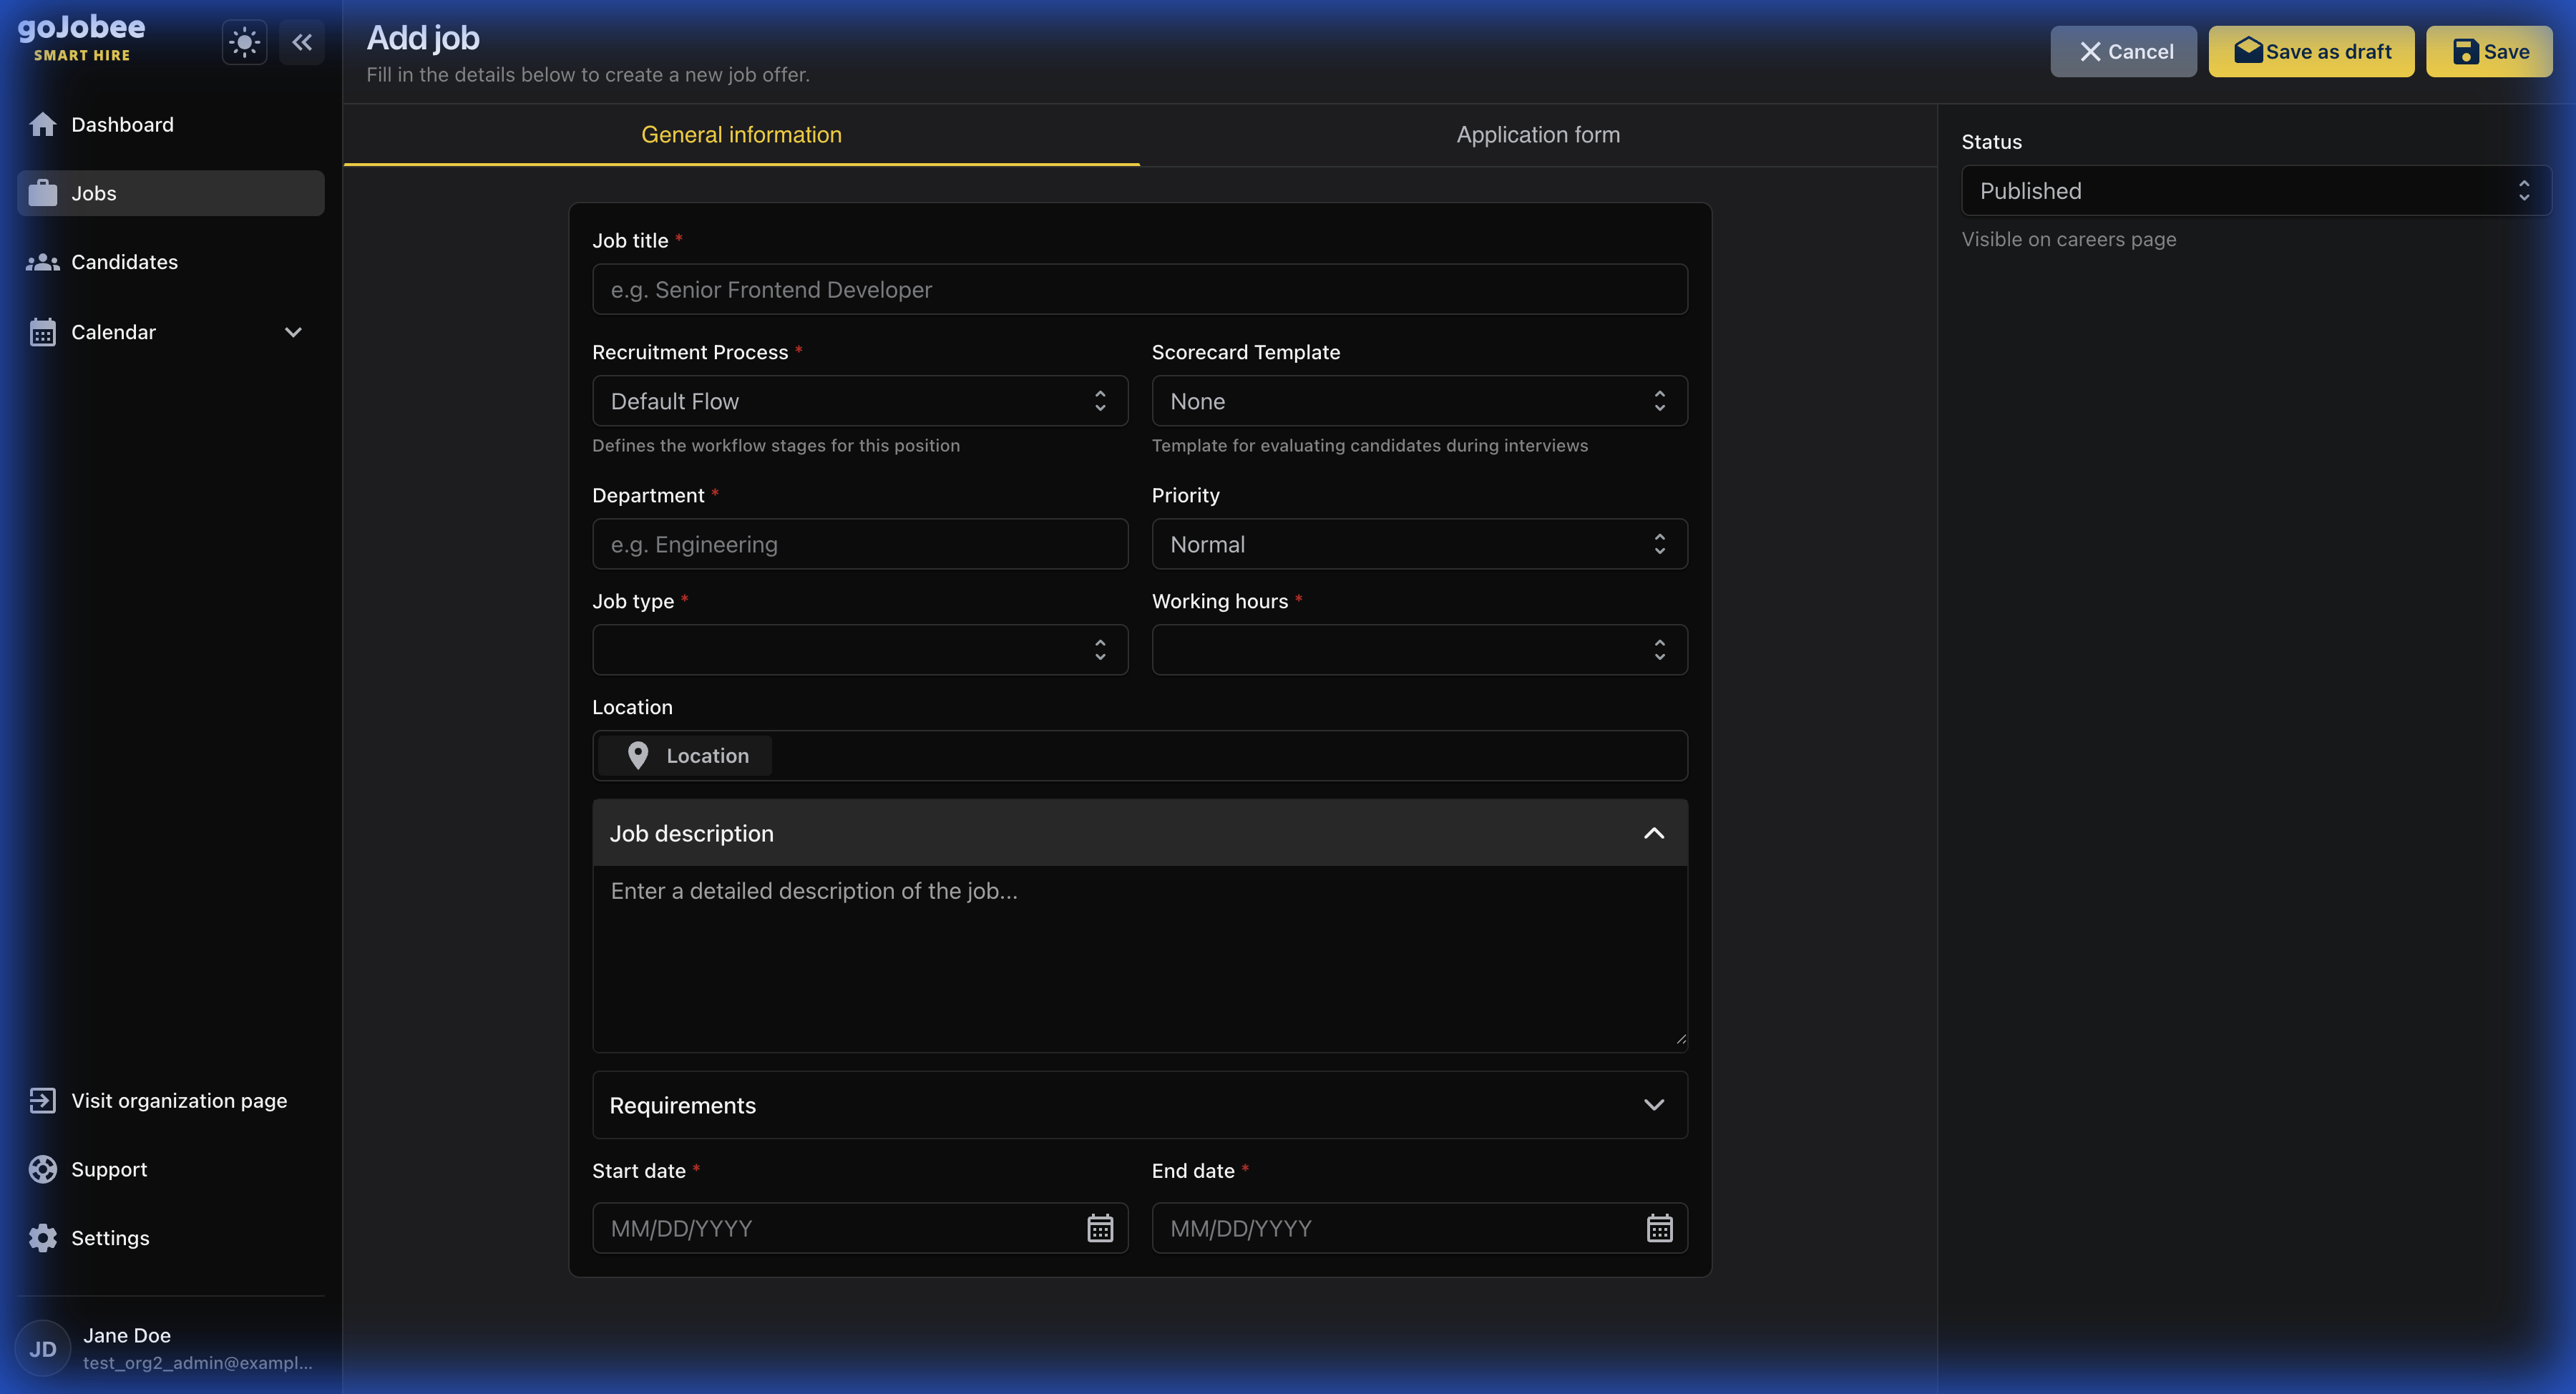Open the Start date calendar picker icon
This screenshot has height=1394, width=2576.
pyautogui.click(x=1100, y=1228)
